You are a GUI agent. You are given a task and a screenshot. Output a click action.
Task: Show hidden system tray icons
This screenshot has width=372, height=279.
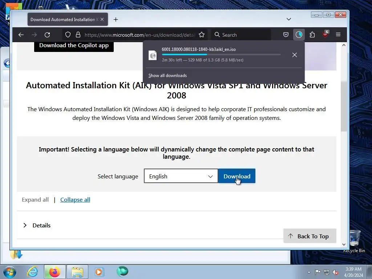(x=309, y=272)
